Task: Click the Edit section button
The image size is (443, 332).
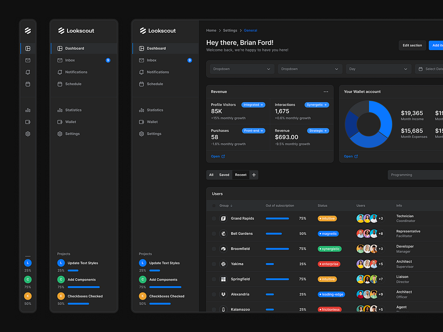Action: pyautogui.click(x=412, y=45)
